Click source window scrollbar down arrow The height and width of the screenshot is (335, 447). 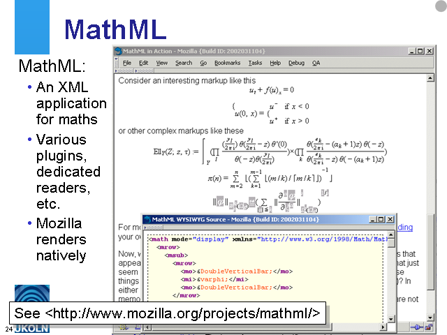click(391, 319)
